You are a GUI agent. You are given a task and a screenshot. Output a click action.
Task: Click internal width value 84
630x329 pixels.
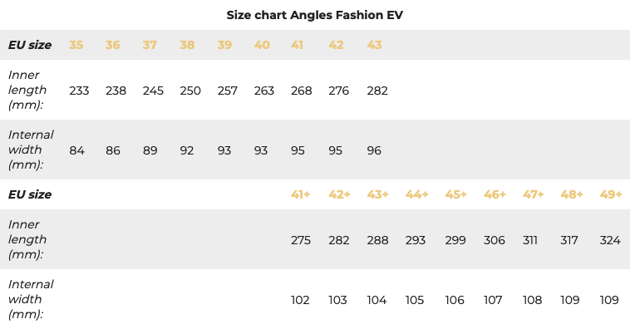[76, 150]
